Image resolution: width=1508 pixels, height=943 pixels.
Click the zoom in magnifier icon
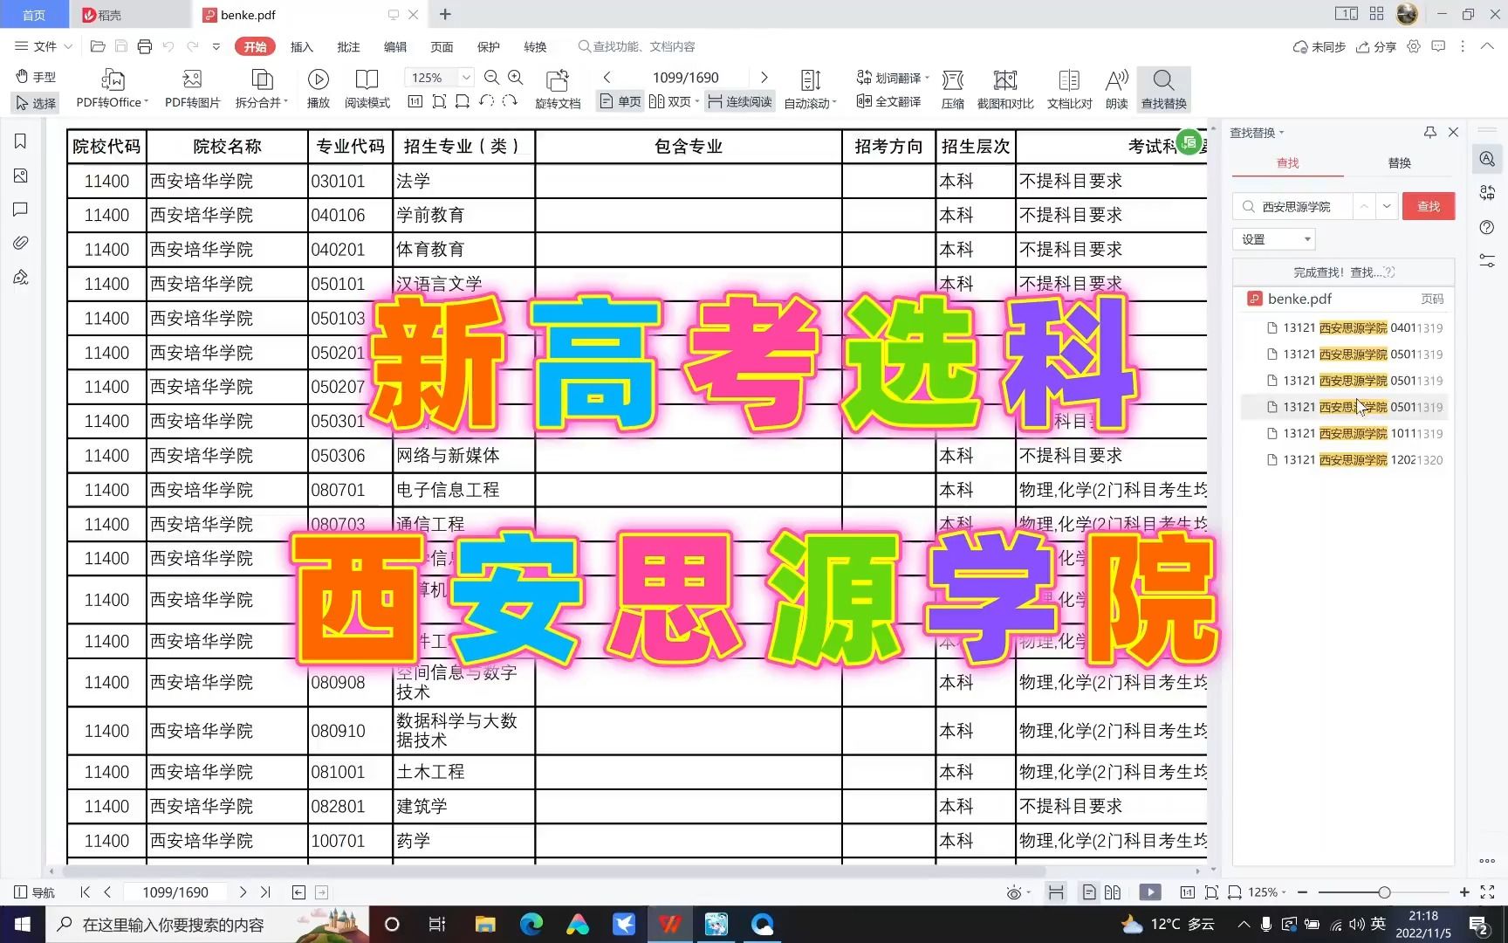point(516,78)
